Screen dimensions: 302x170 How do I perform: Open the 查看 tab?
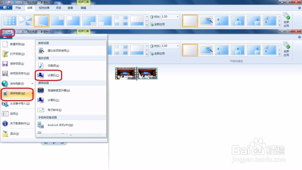tap(70, 8)
